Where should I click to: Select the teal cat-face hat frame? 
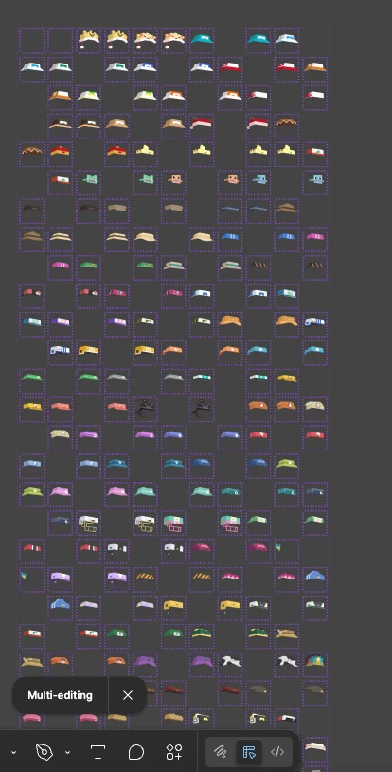pos(89,182)
